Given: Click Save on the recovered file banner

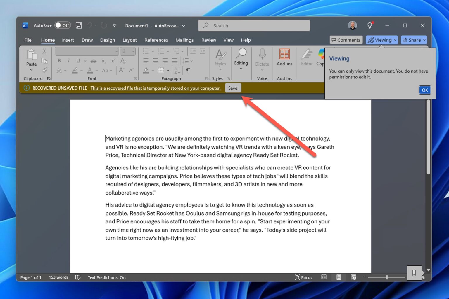Looking at the screenshot, I should pyautogui.click(x=233, y=88).
